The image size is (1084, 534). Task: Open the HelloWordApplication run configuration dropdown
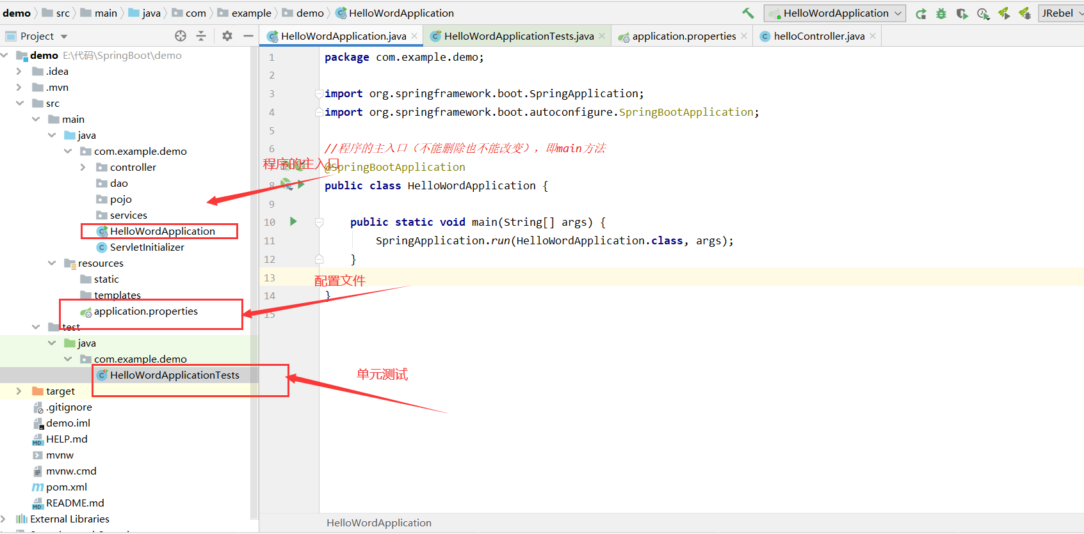(835, 13)
